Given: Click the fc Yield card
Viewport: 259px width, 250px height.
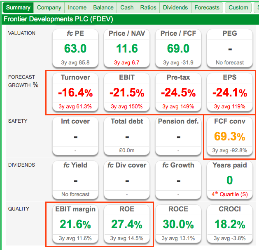Looking at the screenshot, I should pos(75,180).
